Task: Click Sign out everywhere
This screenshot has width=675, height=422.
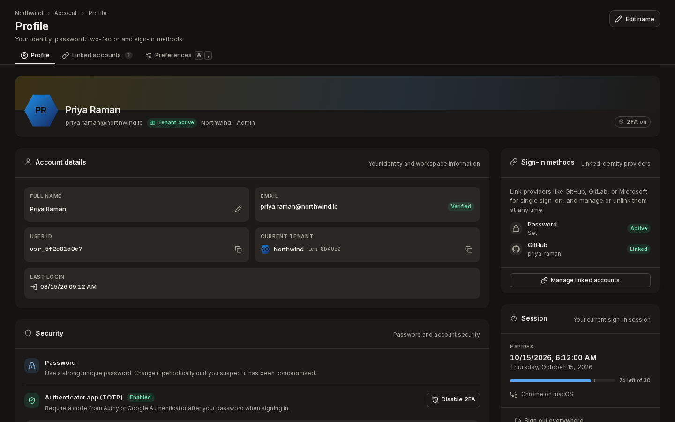Action: point(549,420)
